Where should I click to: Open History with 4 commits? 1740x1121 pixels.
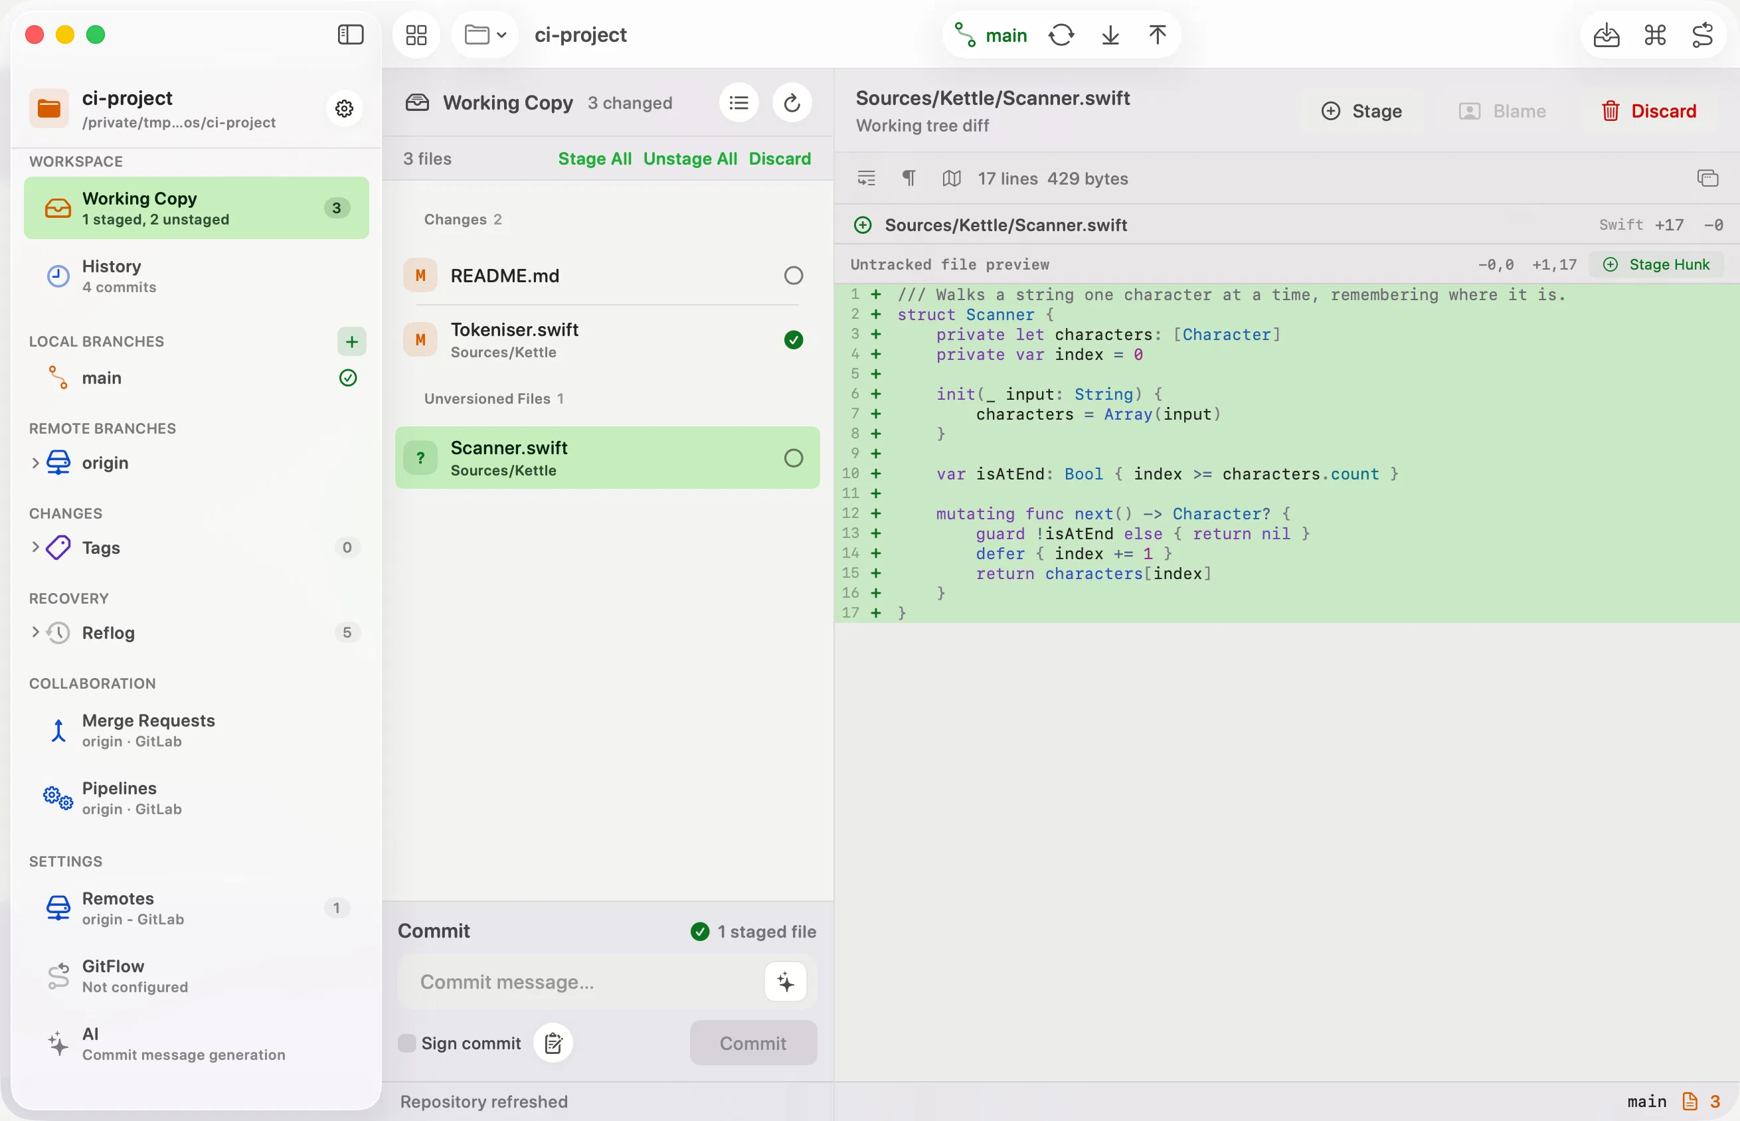click(197, 276)
